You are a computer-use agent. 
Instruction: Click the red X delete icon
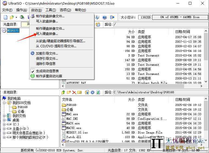pyautogui.click(x=74, y=92)
